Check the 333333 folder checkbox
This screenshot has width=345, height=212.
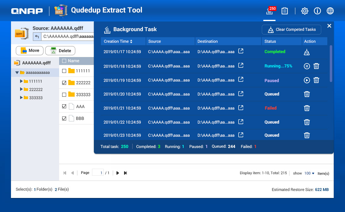(x=64, y=95)
